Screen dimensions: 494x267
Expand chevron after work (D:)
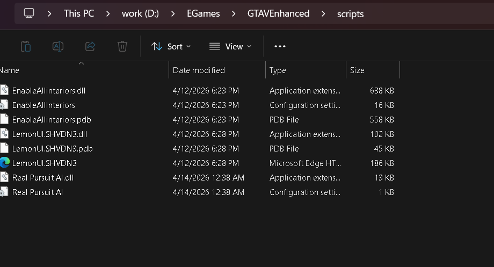click(173, 13)
